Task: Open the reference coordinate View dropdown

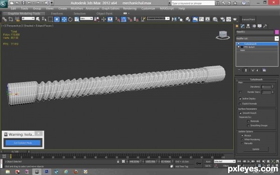Action: click(86, 18)
